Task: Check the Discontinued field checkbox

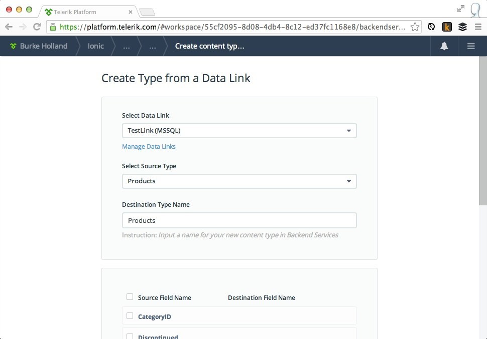Action: pos(130,336)
